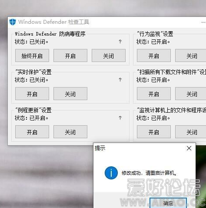This screenshot has height=208, width=206.
Task: Minimize the Windows Defender 检查工具 window
Action: point(203,22)
